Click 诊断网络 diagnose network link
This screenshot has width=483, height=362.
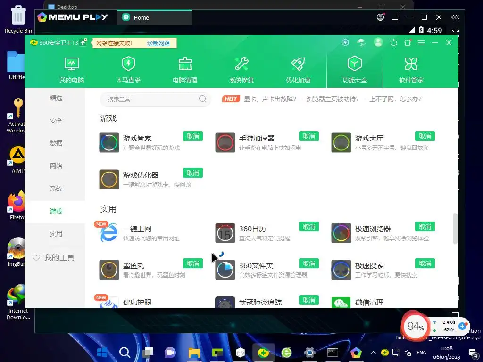point(158,43)
